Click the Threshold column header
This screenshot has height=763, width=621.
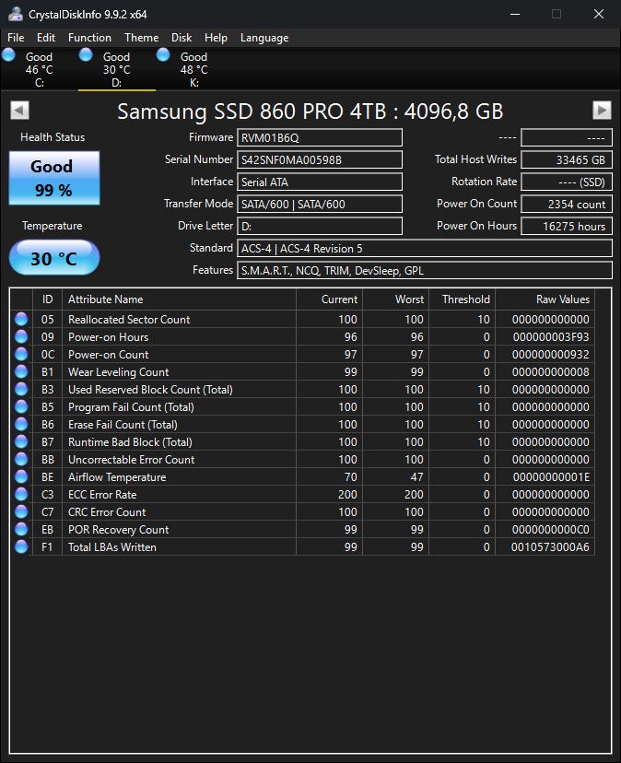pyautogui.click(x=462, y=299)
